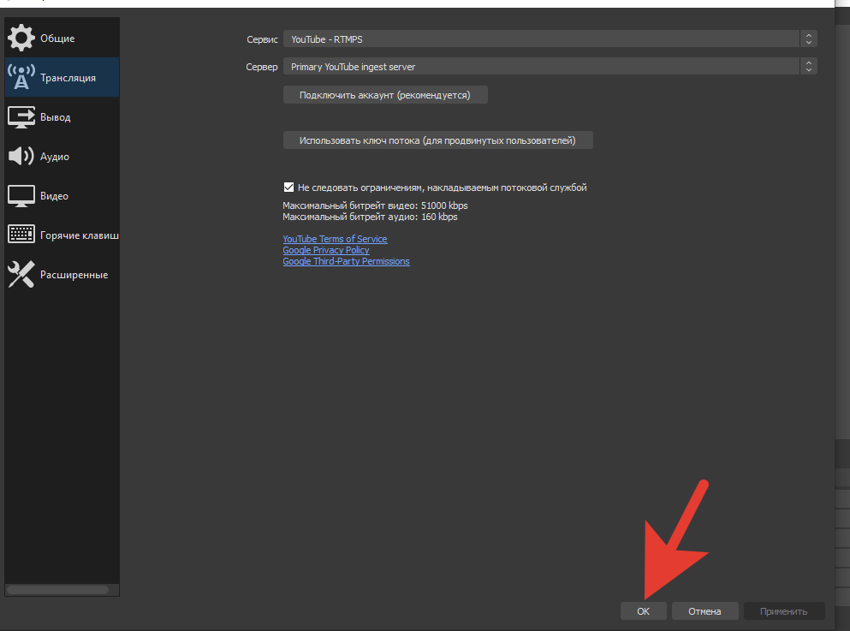Select the Трансляция antenna icon
Screen dimensions: 850x631
(21, 77)
